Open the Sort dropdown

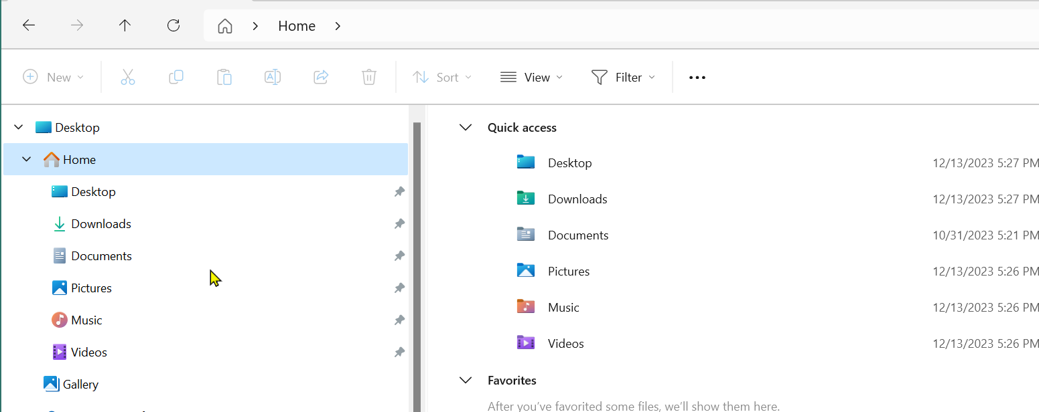(x=441, y=77)
